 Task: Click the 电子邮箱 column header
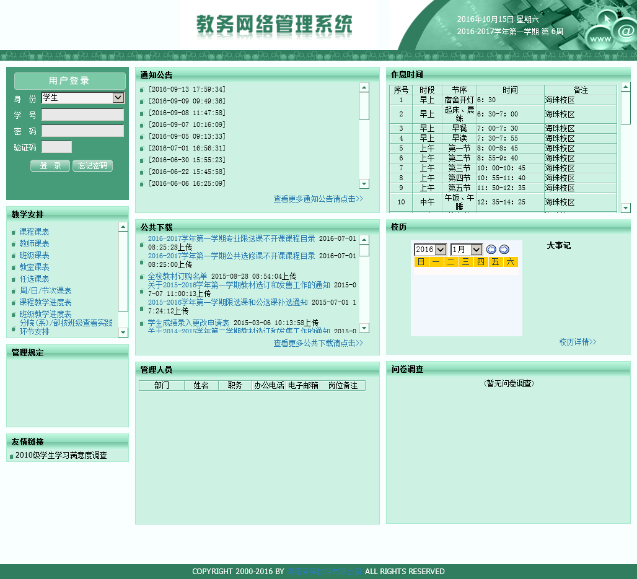(x=303, y=385)
